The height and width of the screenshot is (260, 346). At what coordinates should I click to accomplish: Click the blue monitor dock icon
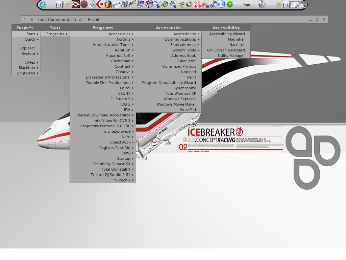tap(141, 4)
